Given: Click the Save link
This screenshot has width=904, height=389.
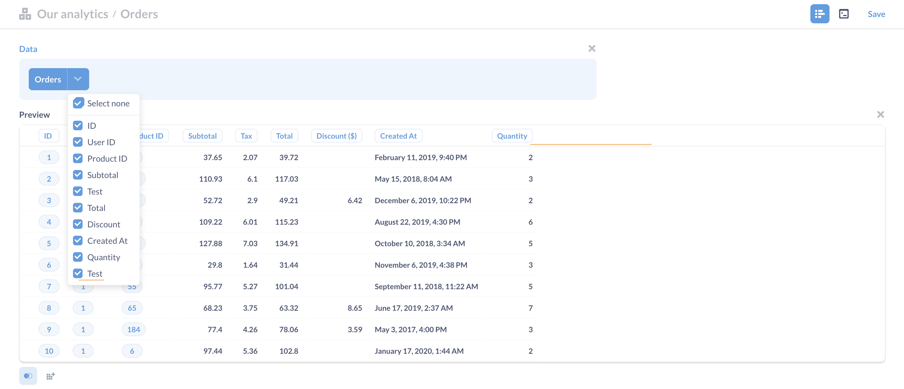Looking at the screenshot, I should 876,14.
